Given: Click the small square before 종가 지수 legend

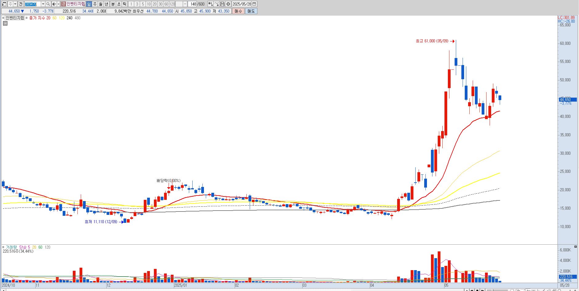Looking at the screenshot, I should click(x=27, y=18).
